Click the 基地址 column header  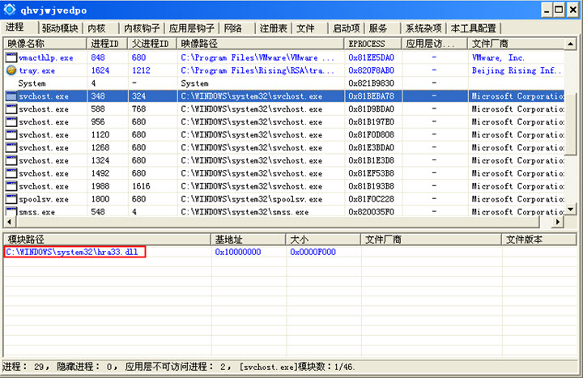click(x=229, y=240)
